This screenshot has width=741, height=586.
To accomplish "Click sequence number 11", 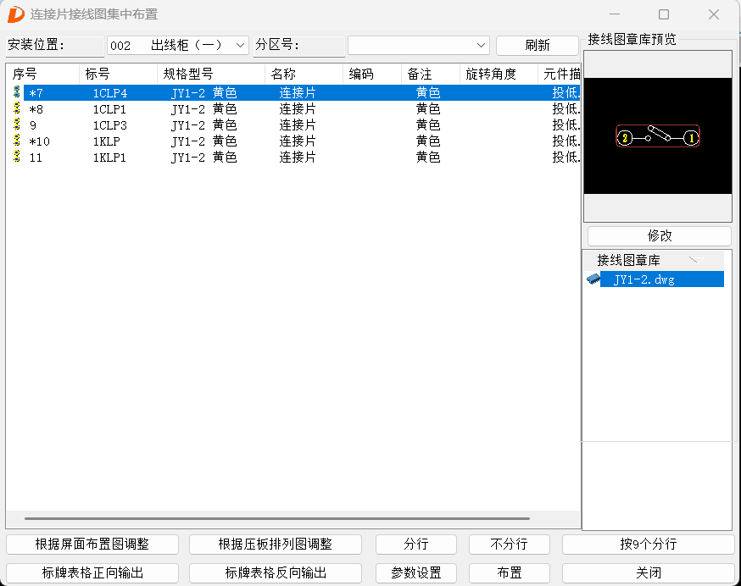I will (36, 158).
